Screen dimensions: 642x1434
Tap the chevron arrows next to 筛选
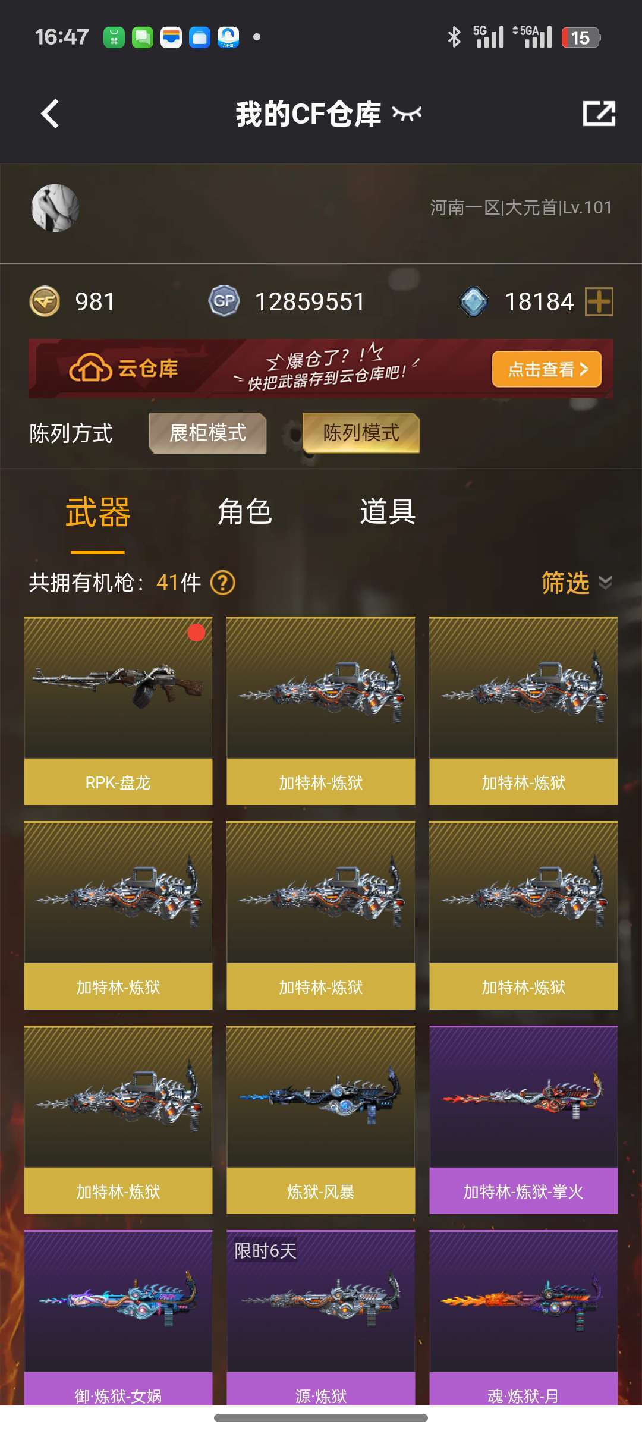pyautogui.click(x=605, y=583)
